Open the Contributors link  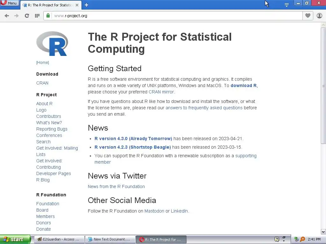pos(49,116)
